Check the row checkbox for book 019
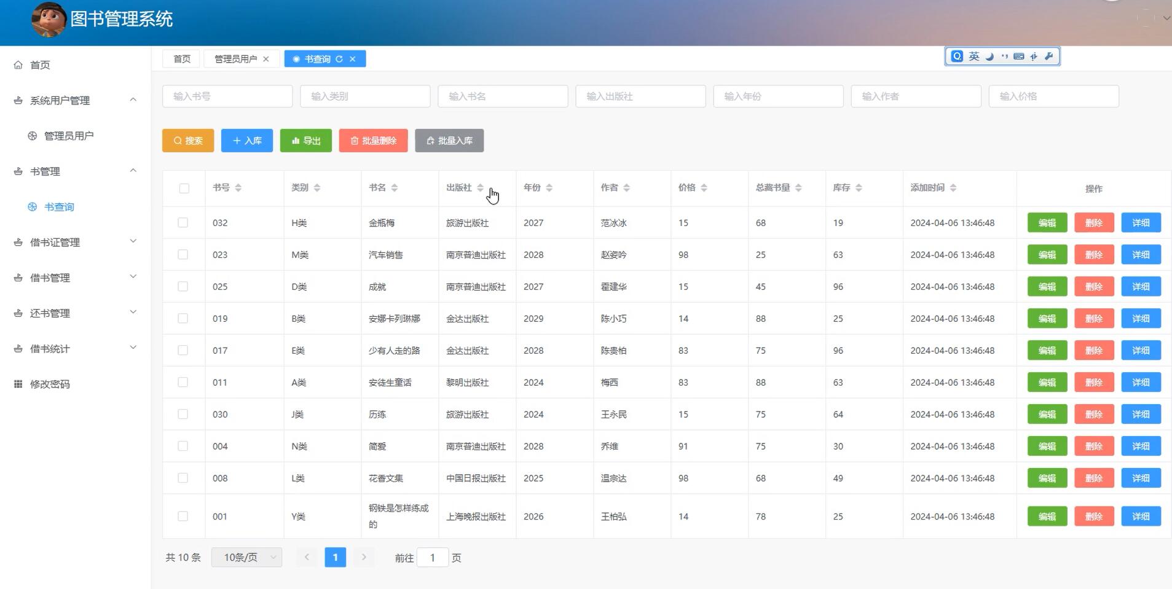This screenshot has height=589, width=1172. [x=183, y=318]
